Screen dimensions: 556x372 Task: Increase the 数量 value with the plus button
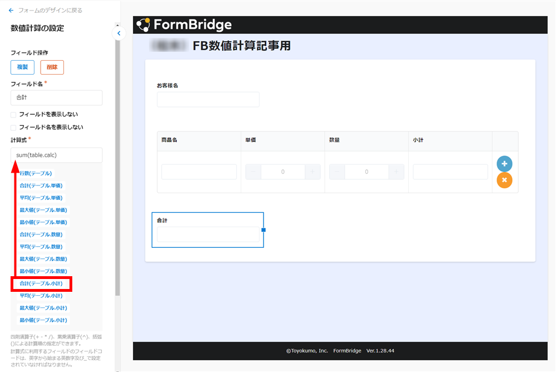(396, 172)
